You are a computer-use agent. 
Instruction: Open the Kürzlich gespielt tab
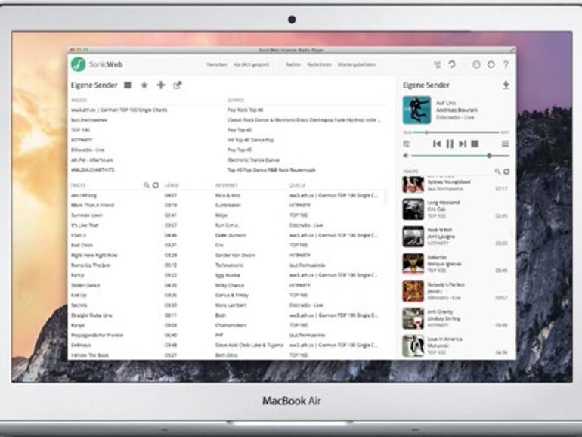coord(251,64)
